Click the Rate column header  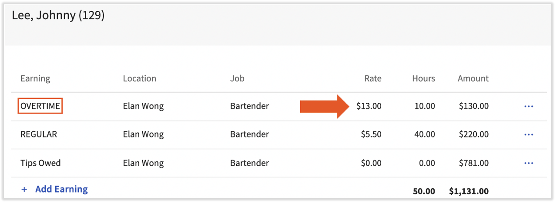[x=373, y=79]
